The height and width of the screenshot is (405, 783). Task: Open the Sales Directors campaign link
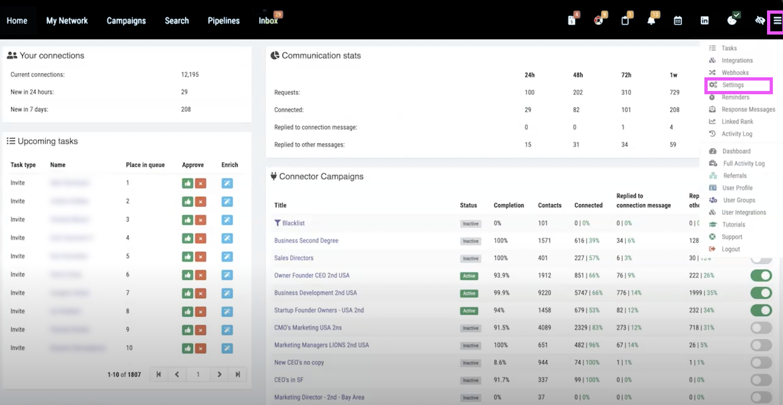pos(294,258)
